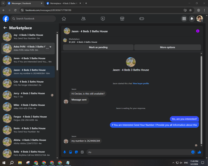Switch to Marketplace - 4 Beds browser tab
208x166 pixels.
click(x=63, y=3)
